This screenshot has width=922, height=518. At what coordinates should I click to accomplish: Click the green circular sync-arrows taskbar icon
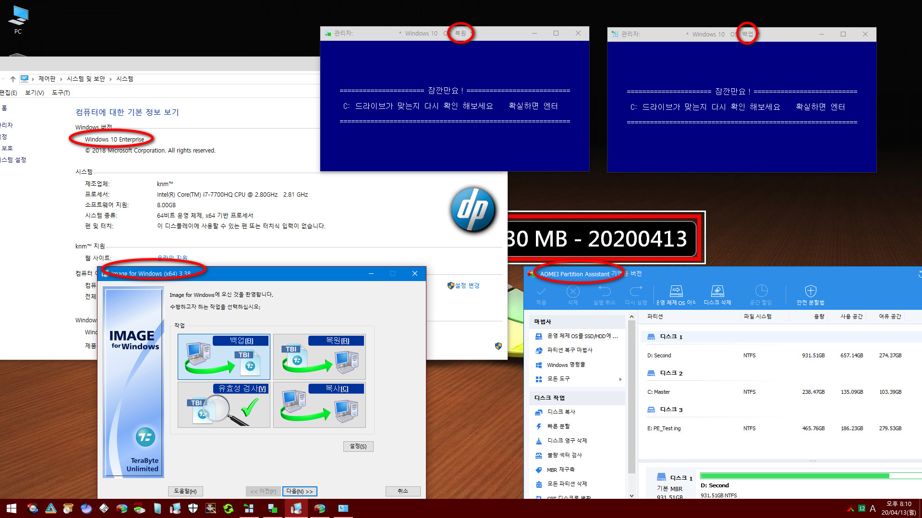(229, 508)
